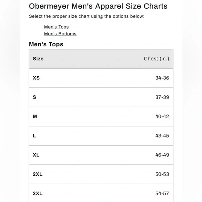Select the 2XL size row label
Viewport: 202px width, 202px height.
(x=38, y=174)
